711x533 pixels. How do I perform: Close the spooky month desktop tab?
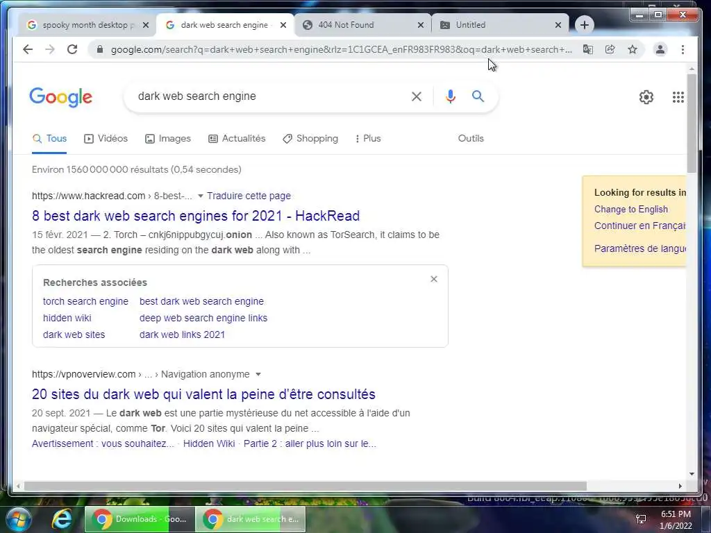click(146, 25)
